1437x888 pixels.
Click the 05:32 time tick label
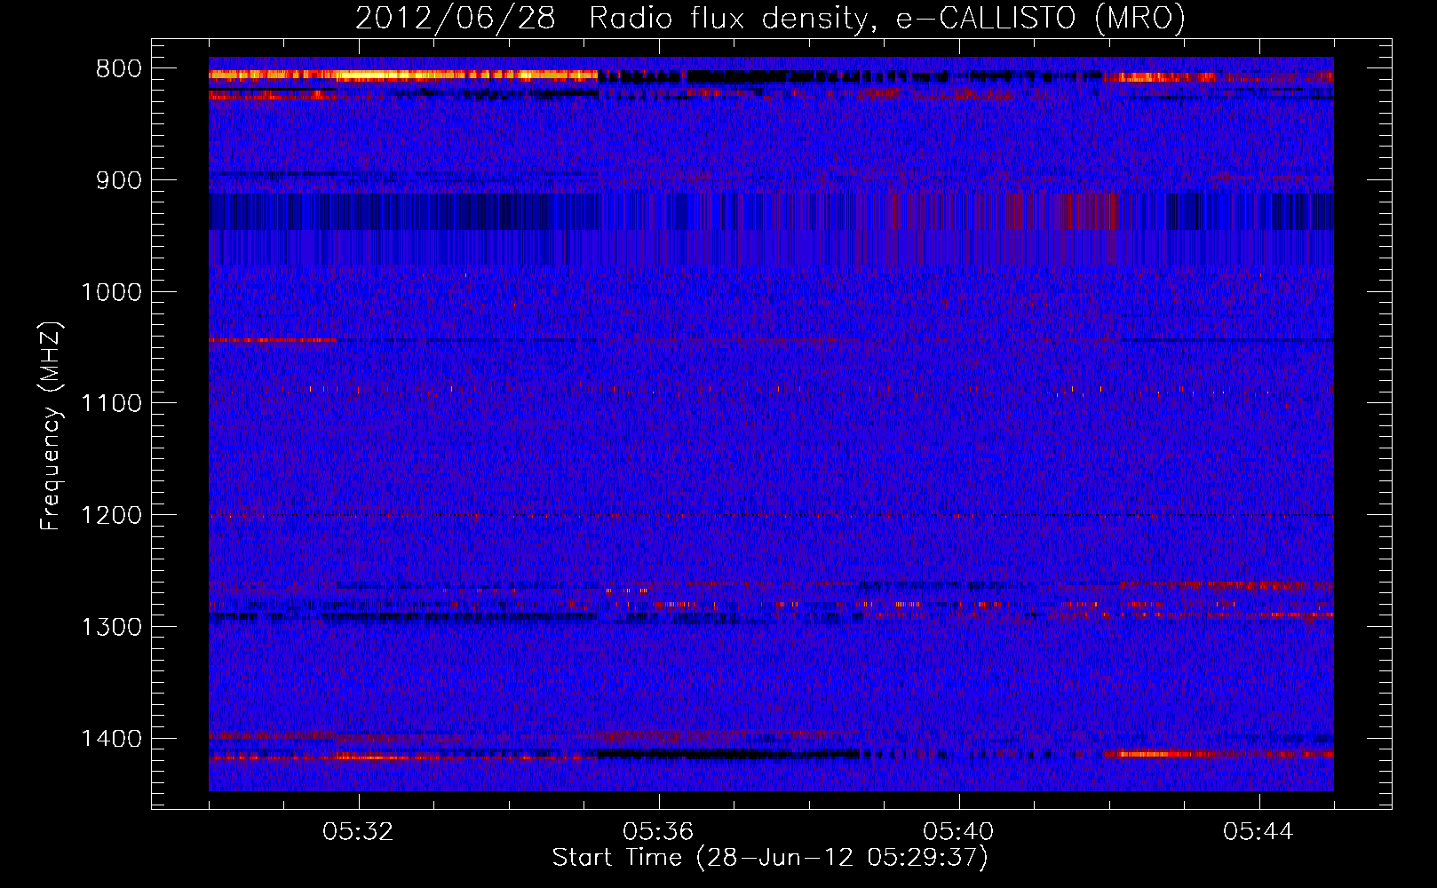(358, 832)
